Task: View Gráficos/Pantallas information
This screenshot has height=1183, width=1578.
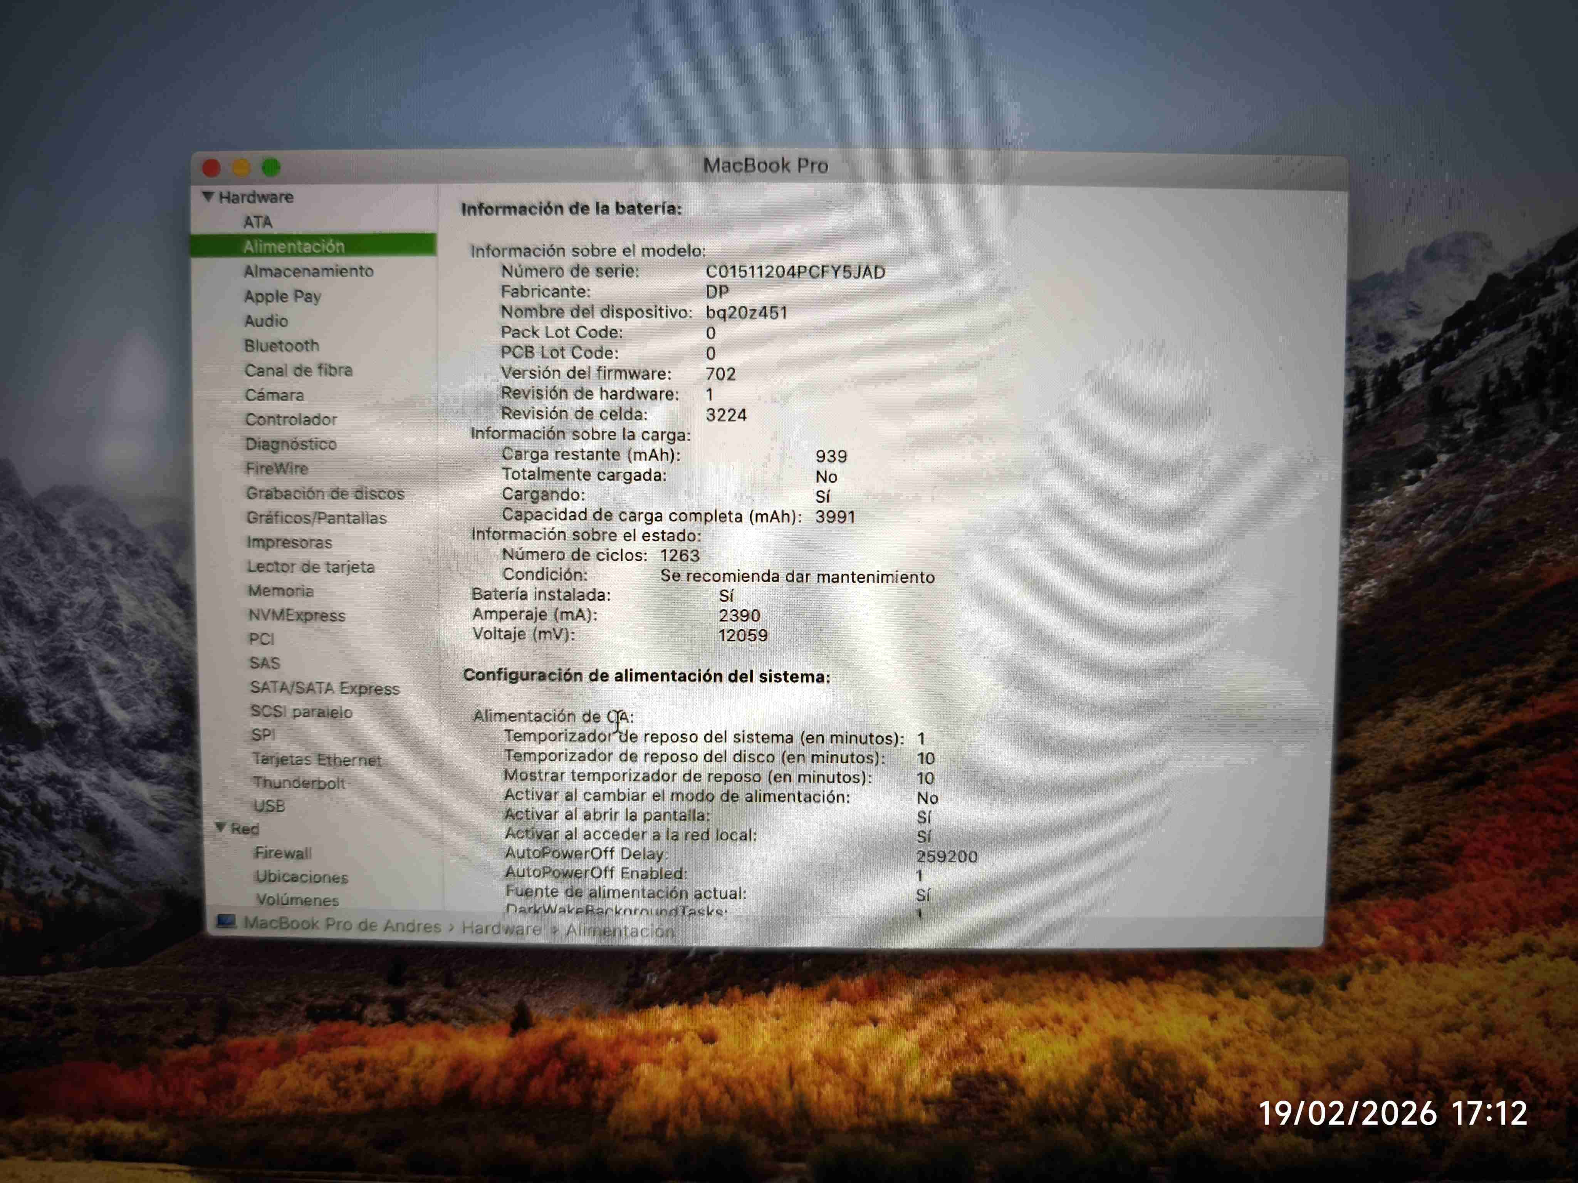Action: pyautogui.click(x=317, y=518)
